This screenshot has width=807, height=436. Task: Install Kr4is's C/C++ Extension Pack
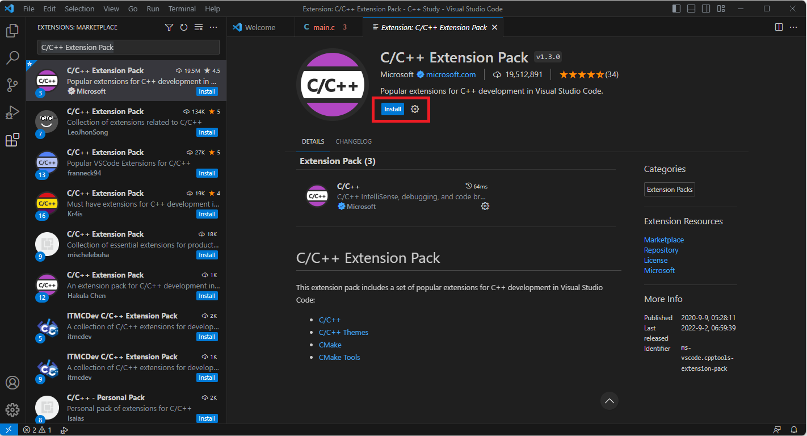point(207,214)
